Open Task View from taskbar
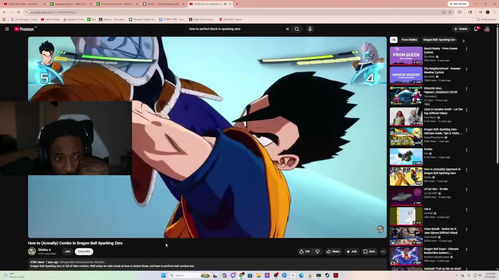This screenshot has height=280, width=499. 215,275
